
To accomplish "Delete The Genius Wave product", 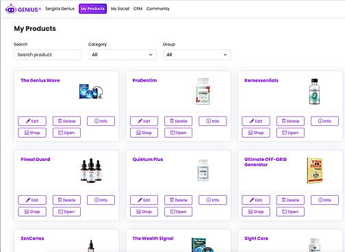I will point(66,121).
